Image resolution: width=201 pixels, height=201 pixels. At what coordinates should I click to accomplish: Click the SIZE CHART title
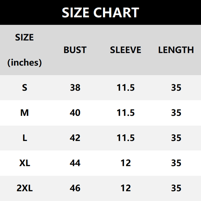pyautogui.click(x=100, y=13)
